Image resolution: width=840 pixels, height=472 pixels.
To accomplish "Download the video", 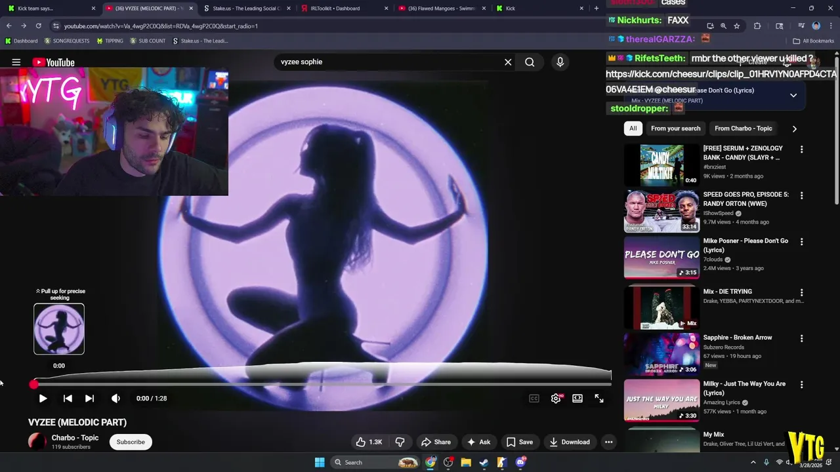I will (570, 442).
